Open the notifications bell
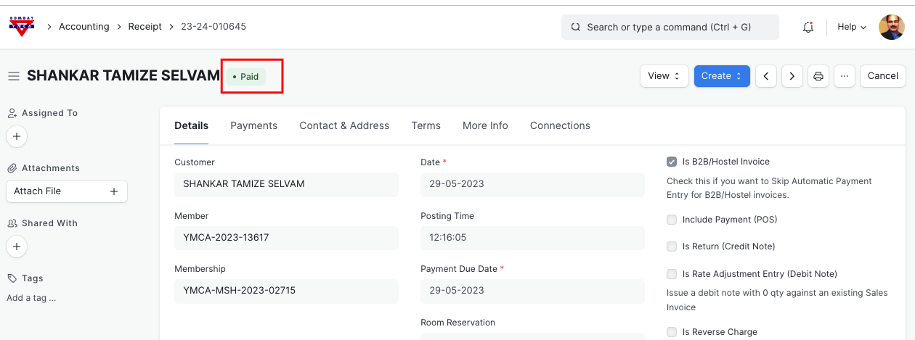 808,27
